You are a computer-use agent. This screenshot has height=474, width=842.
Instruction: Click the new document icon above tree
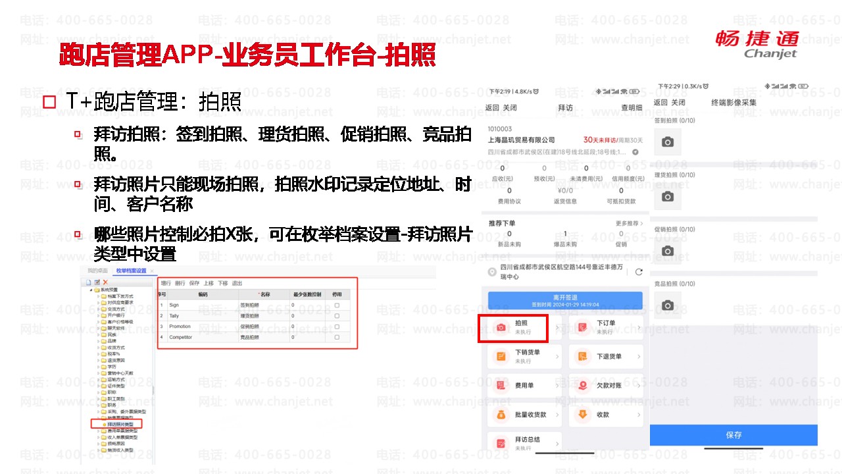tap(89, 282)
